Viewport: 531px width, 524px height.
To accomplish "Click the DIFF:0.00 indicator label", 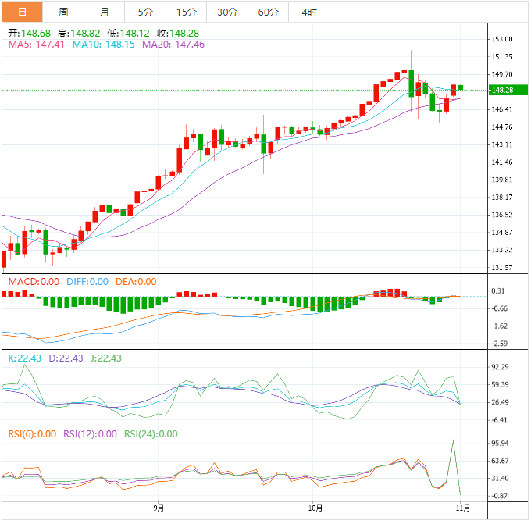I will 86,282.
